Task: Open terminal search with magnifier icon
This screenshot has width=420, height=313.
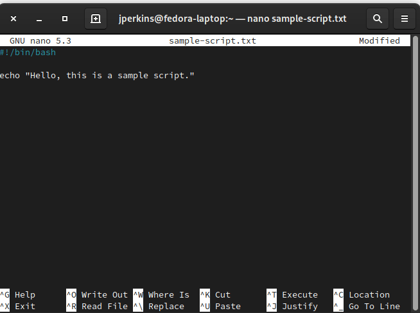Action: [x=378, y=19]
